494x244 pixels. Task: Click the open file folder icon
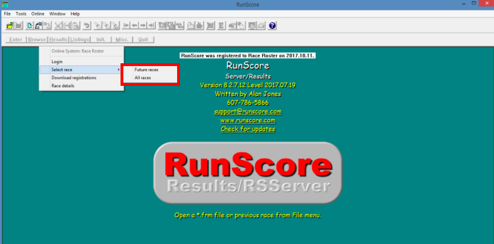[10, 25]
